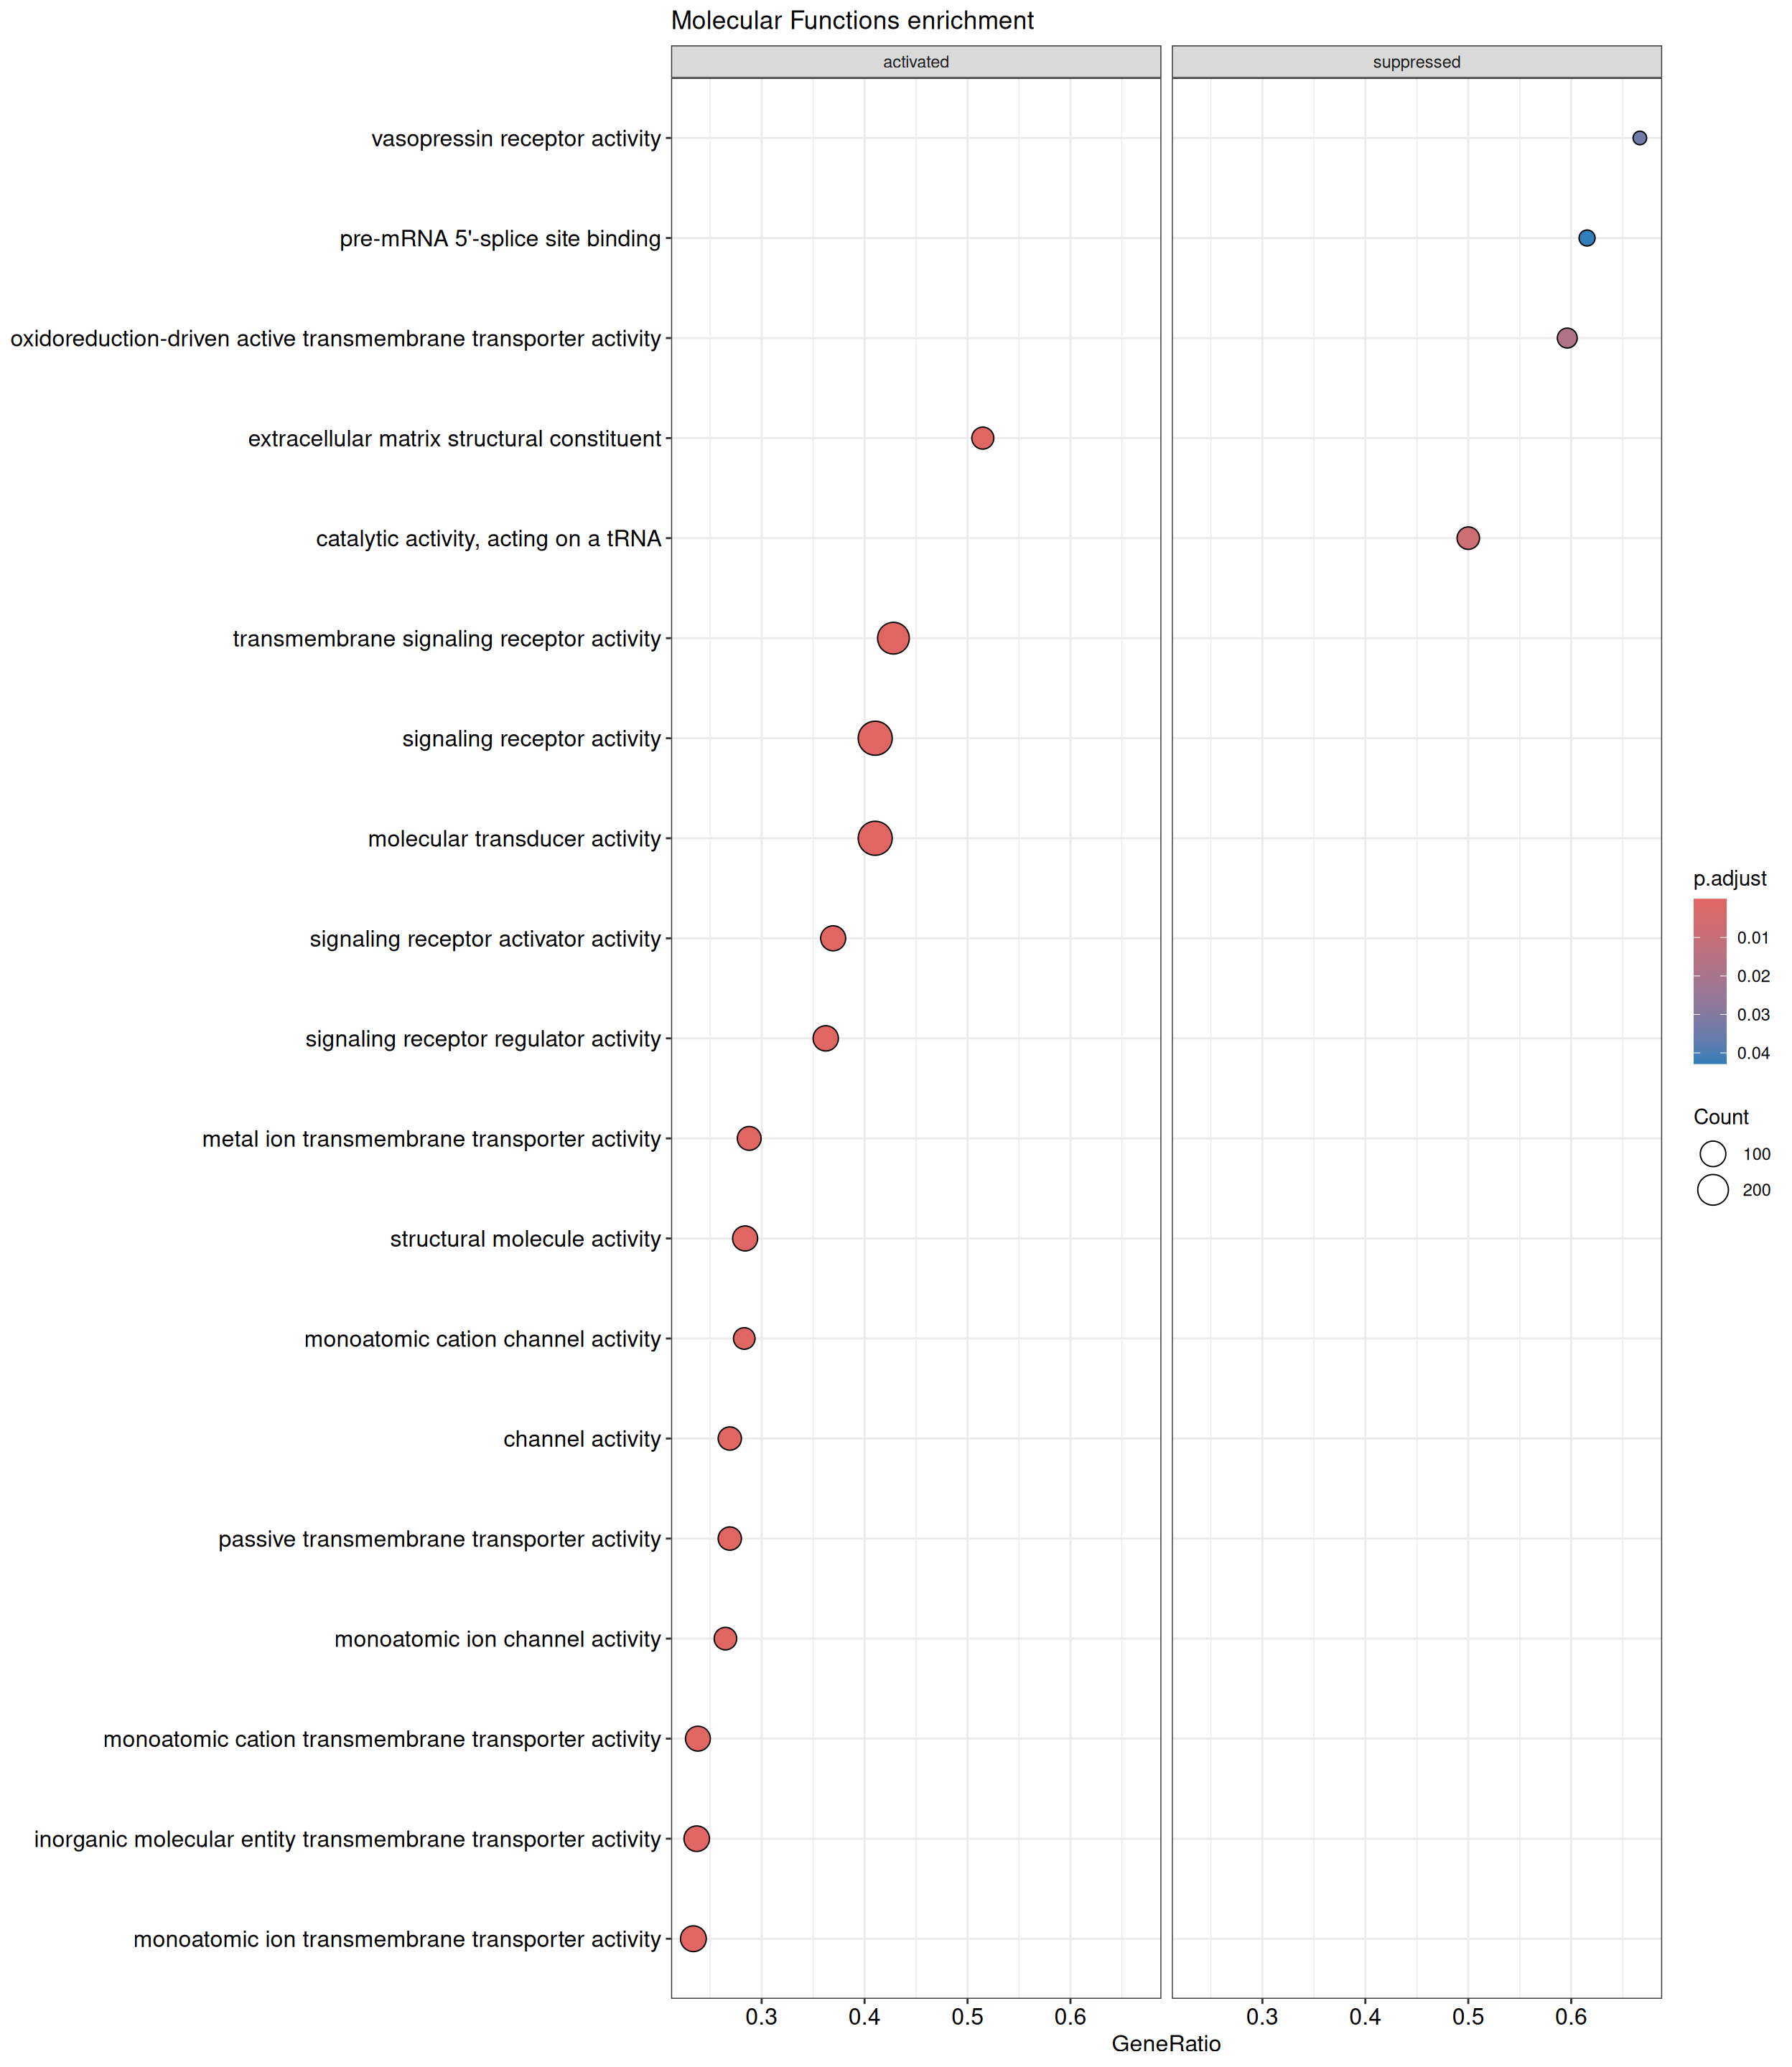Viewport: 1792px width, 2067px height.
Task: Click the transmembrane signaling receptor activity dot
Action: point(893,638)
